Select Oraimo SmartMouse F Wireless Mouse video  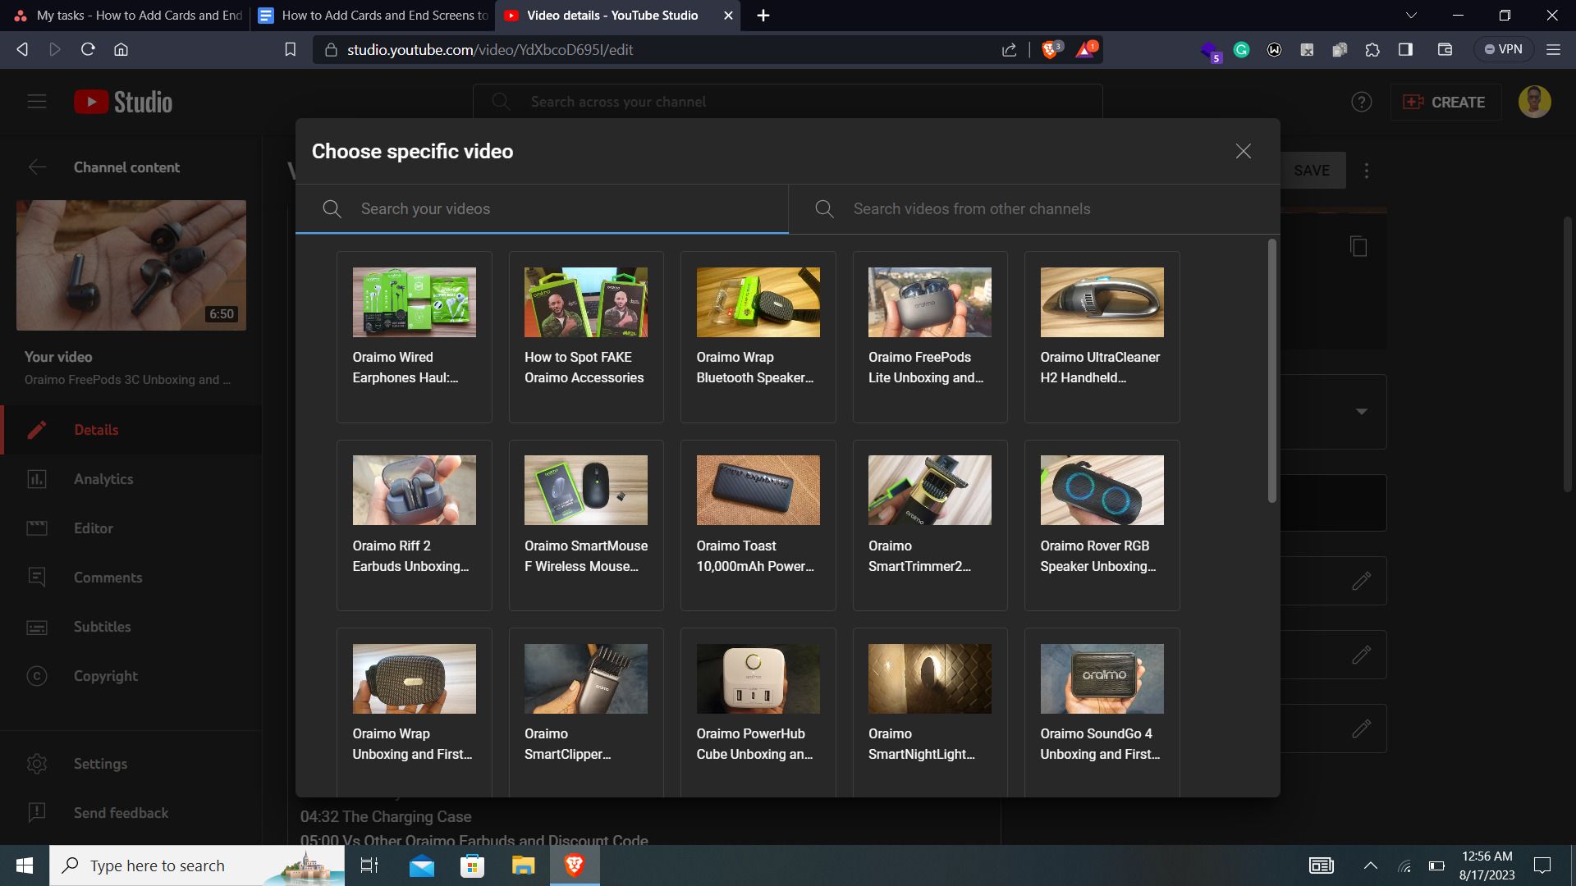[x=586, y=525]
